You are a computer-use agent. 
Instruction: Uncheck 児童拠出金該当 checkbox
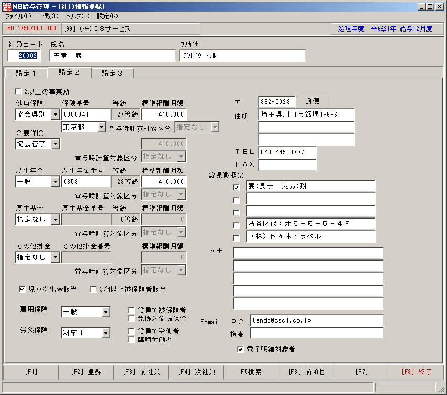(22, 289)
